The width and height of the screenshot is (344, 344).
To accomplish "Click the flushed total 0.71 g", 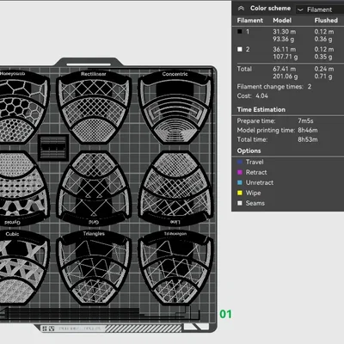I will coord(323,77).
